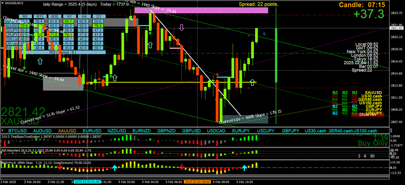Click the red down arrow near 4 Feb 06:00 in RHO-Pro-6
405x185 pixels.
pyautogui.click(x=182, y=166)
